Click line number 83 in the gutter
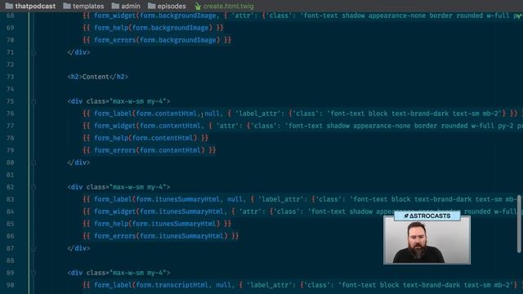Screen dimensions: 523x294 point(11,199)
